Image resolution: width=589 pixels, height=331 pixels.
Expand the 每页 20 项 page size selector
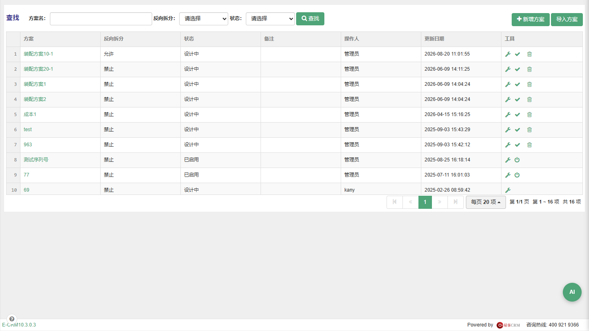pyautogui.click(x=486, y=202)
